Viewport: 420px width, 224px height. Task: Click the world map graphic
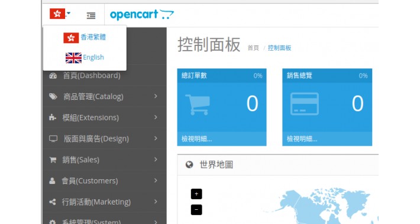321,206
